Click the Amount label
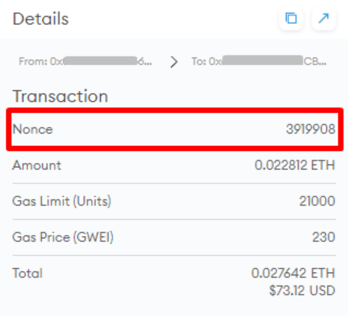The height and width of the screenshot is (316, 348). 37,165
